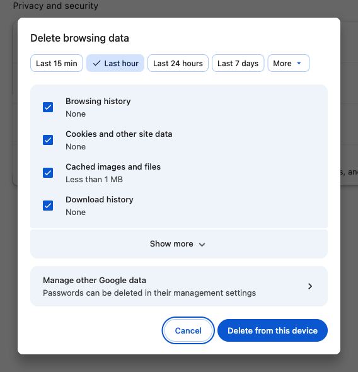Expand the Show more section
The height and width of the screenshot is (372, 358).
point(179,244)
